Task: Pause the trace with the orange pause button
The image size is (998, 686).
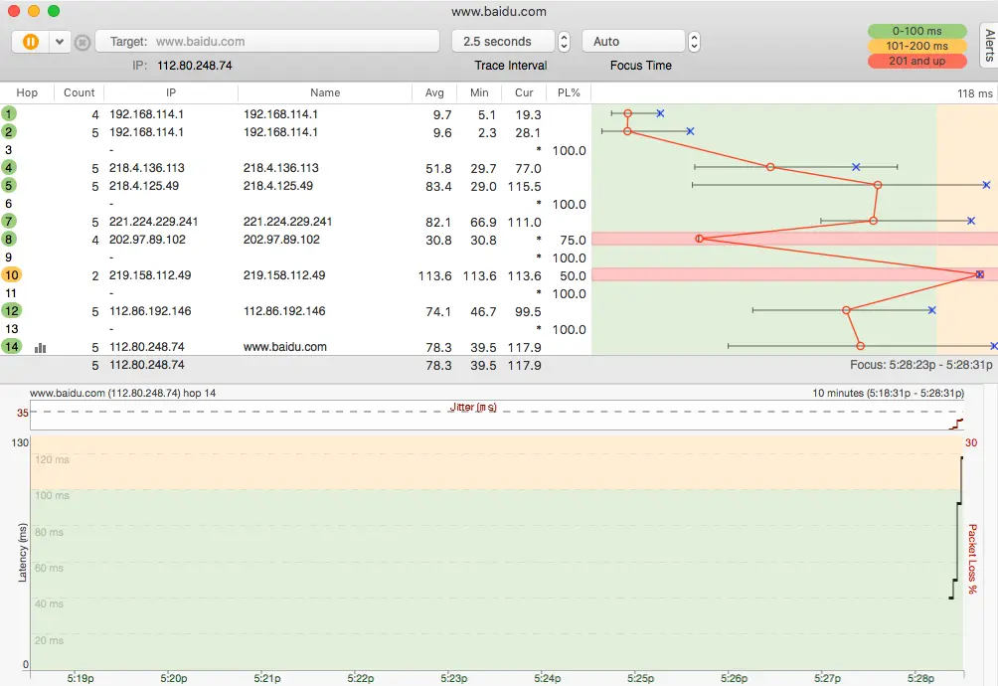Action: coord(31,42)
